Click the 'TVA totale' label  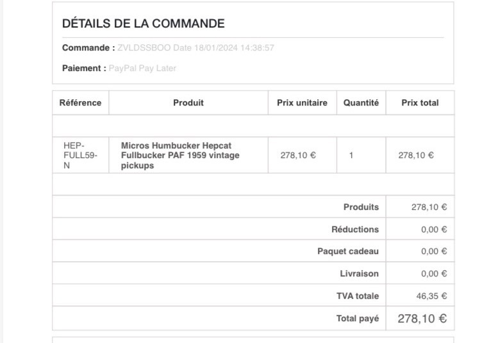pos(358,296)
